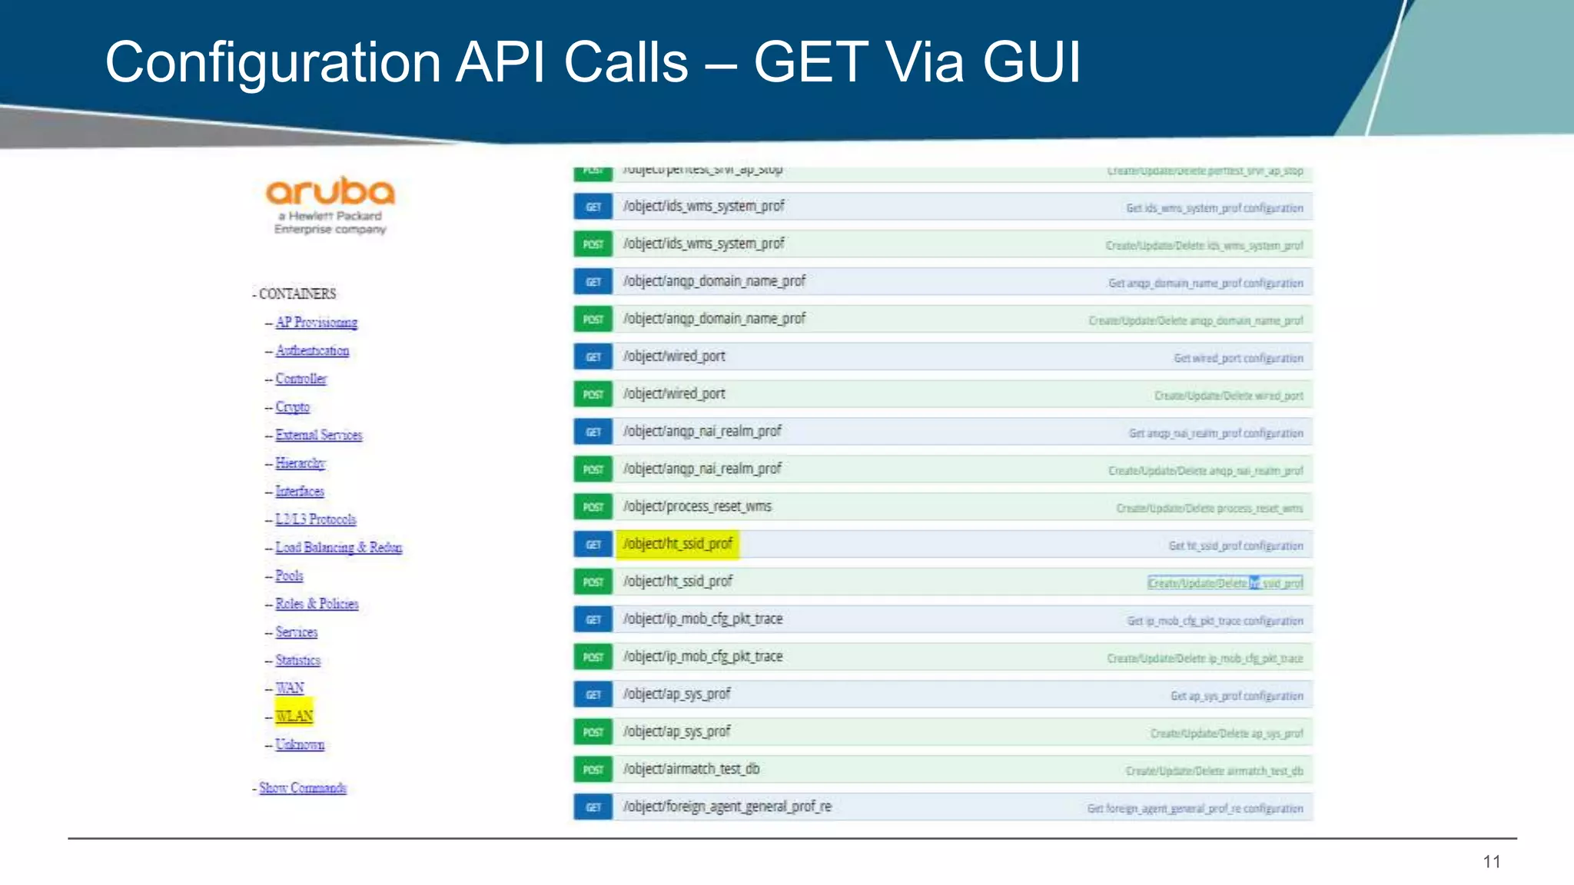Expand /object/foreign_agent_general_prof_re path
Image resolution: width=1574 pixels, height=885 pixels.
pyautogui.click(x=727, y=807)
